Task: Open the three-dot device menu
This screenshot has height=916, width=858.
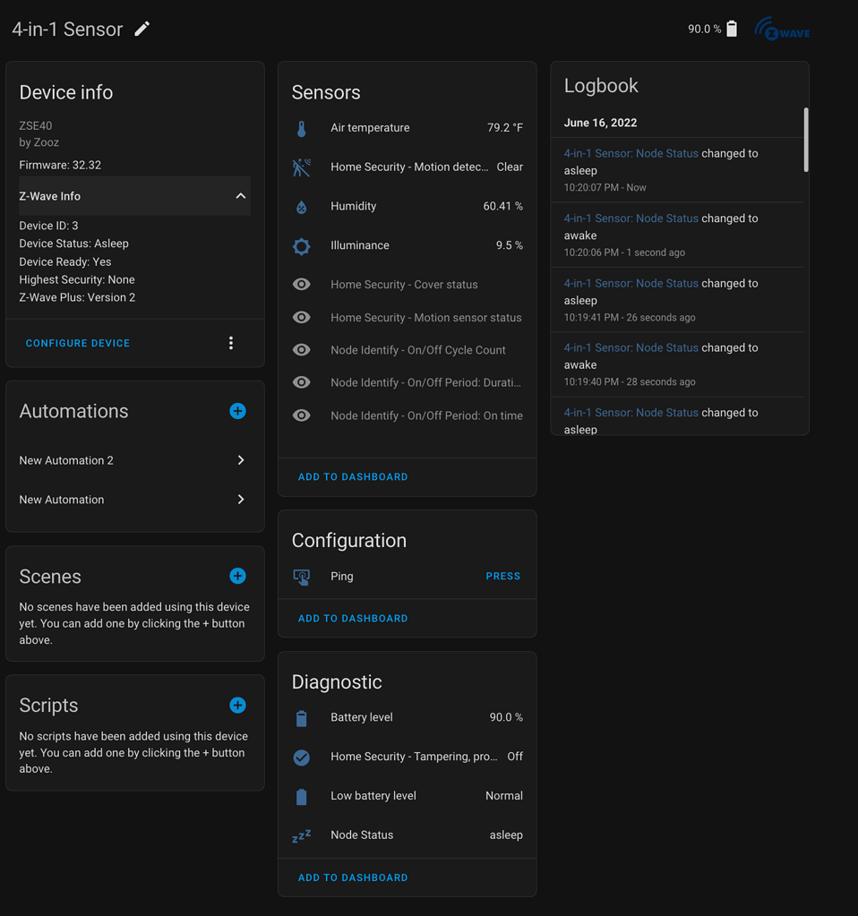Action: [x=231, y=343]
